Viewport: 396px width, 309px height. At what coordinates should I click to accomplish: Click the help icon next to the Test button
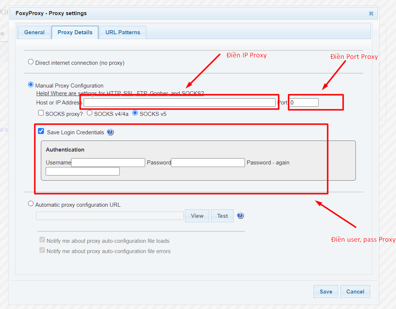coord(240,216)
